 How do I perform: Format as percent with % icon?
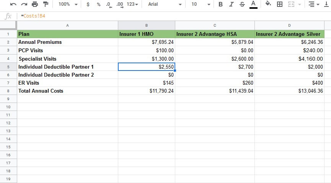[x=99, y=4]
